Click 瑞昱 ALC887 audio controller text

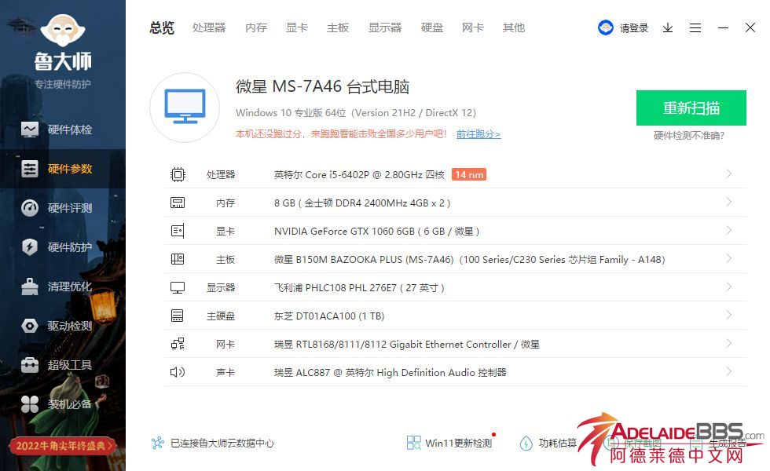click(x=390, y=372)
